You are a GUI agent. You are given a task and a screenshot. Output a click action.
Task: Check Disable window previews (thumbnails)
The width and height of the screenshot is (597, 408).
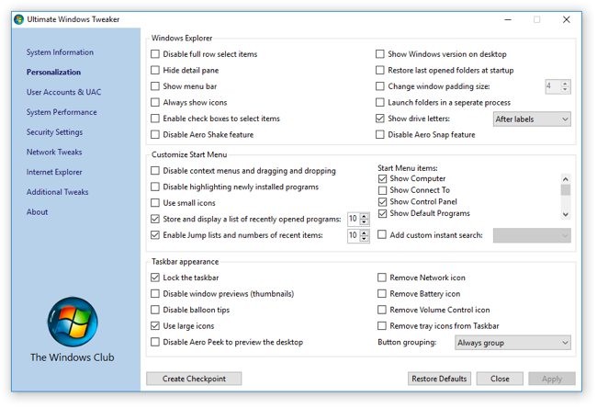click(x=155, y=294)
